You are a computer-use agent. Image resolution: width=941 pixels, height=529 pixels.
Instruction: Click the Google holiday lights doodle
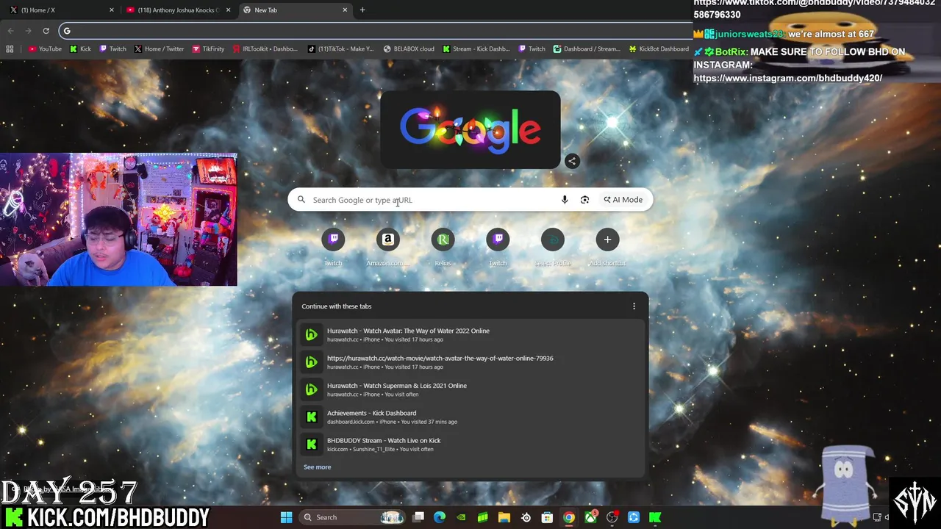(x=470, y=130)
